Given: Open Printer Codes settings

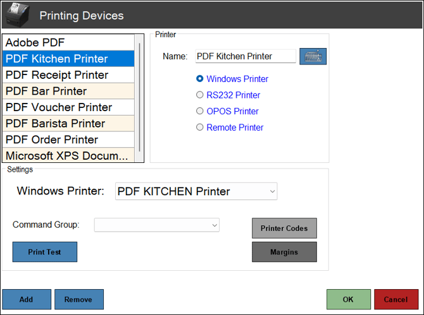Looking at the screenshot, I should tap(285, 228).
